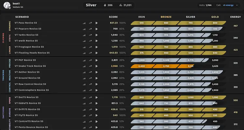The width and height of the screenshot is (244, 130).
Task: Click the boot1 profile avatar
Action: point(7,5)
